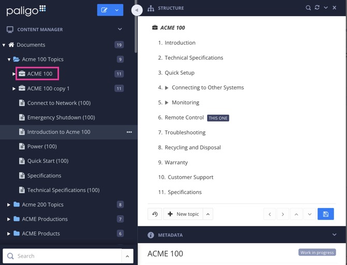Click the blue create content edit button
The height and width of the screenshot is (265, 347).
pyautogui.click(x=105, y=10)
